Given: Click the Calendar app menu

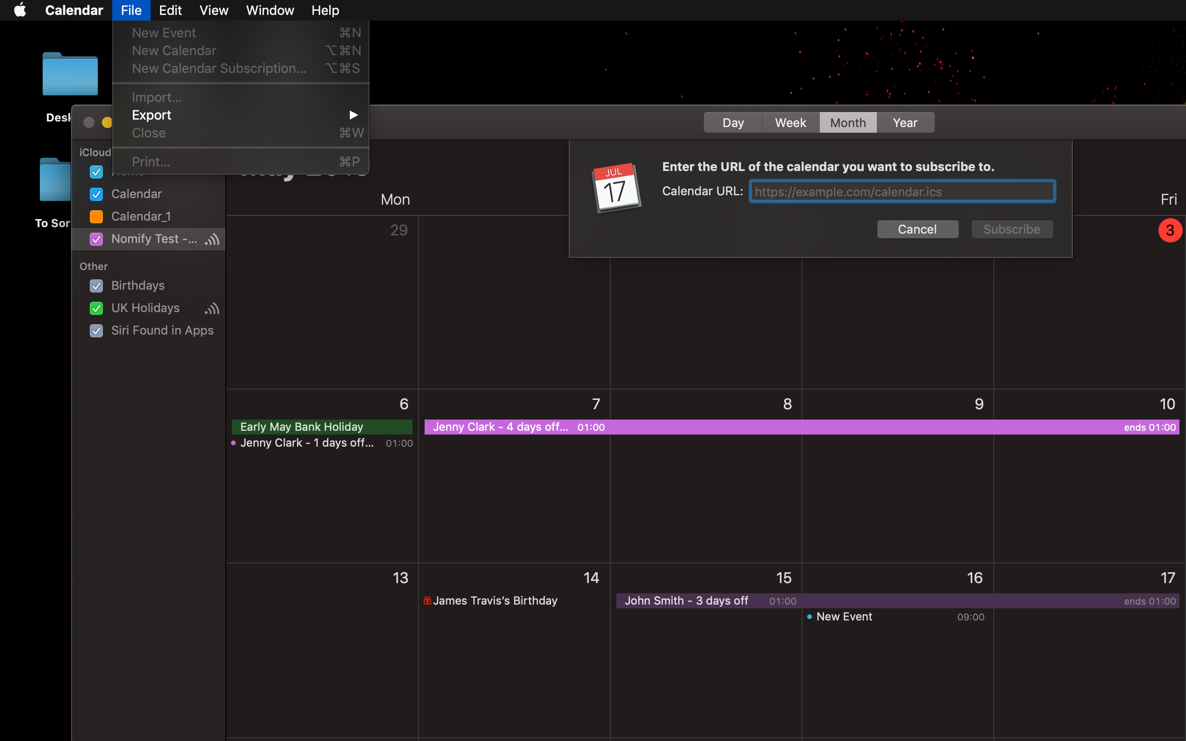Looking at the screenshot, I should [74, 10].
